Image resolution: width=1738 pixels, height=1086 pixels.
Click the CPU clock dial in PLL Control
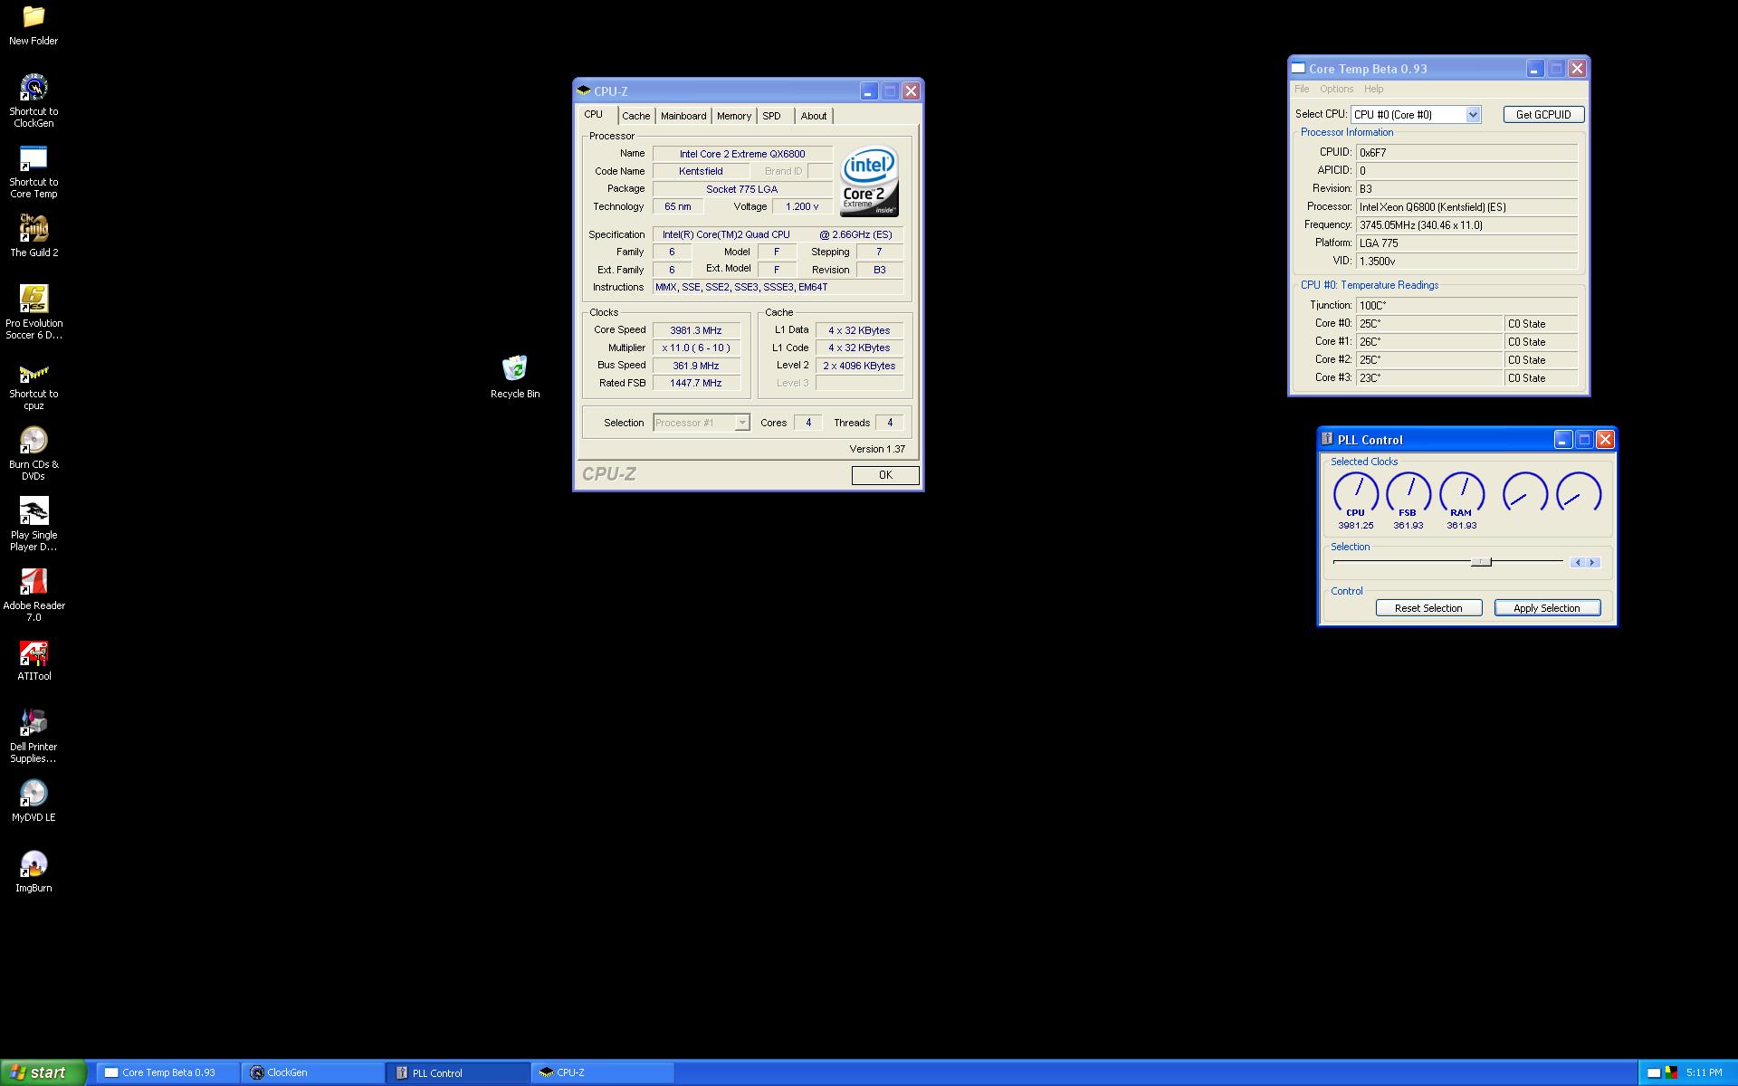pyautogui.click(x=1356, y=494)
